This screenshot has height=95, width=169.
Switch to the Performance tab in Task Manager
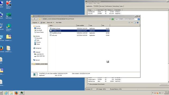click(109, 6)
